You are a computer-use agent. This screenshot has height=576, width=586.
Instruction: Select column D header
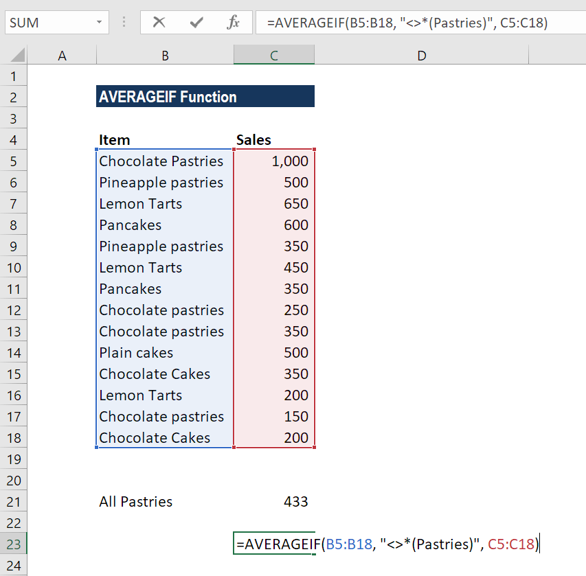422,56
